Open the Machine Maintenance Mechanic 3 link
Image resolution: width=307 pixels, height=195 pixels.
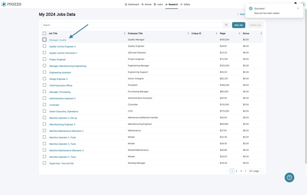click(x=67, y=150)
